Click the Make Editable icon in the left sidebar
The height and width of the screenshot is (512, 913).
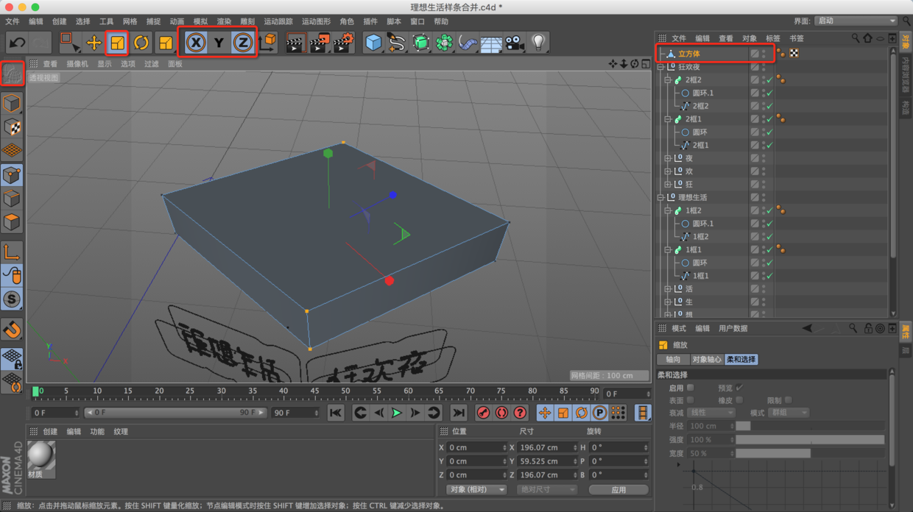click(x=12, y=74)
